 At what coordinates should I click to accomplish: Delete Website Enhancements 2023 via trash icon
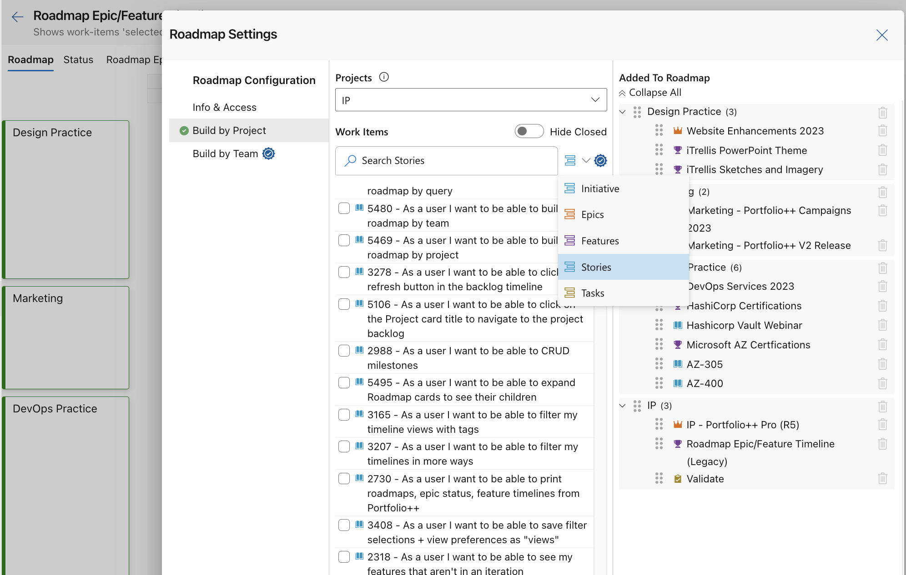[882, 131]
